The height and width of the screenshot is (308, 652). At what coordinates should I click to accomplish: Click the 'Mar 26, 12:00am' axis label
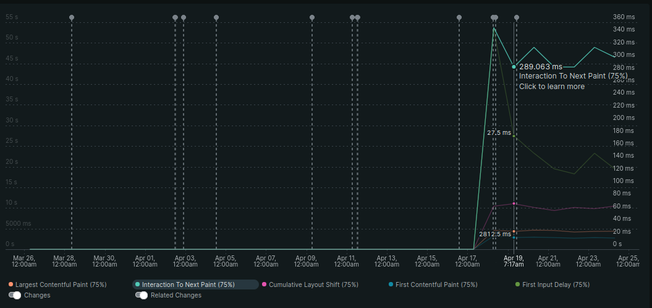coord(24,261)
